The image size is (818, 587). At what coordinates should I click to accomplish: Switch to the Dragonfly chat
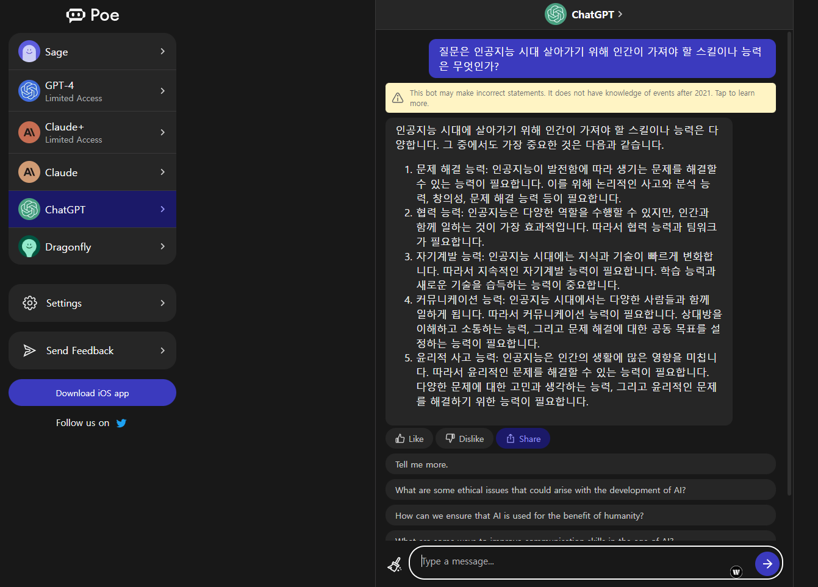coord(92,247)
